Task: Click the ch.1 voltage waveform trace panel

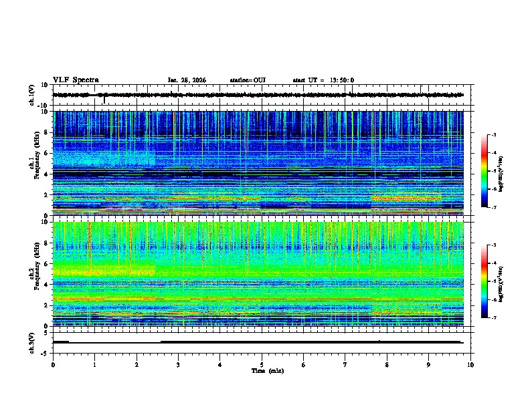Action: click(x=263, y=95)
